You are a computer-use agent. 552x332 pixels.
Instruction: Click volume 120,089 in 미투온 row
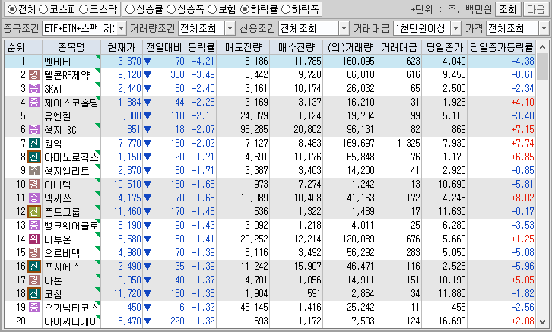coord(358,239)
